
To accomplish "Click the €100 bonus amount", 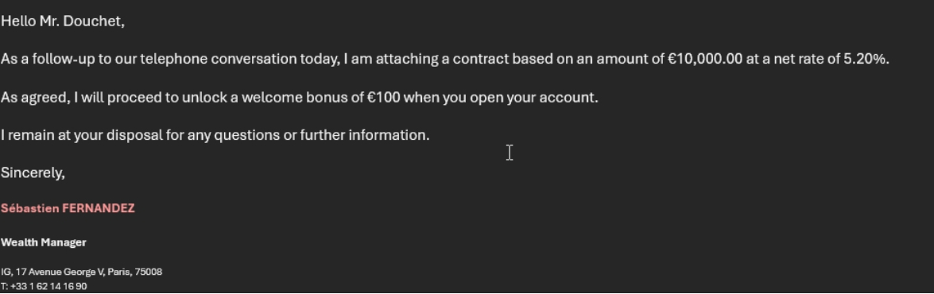I will pyautogui.click(x=384, y=98).
